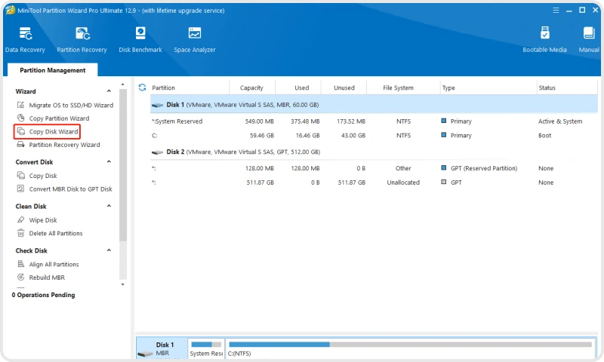
Task: Click Boot status of C: partition
Action: pyautogui.click(x=544, y=136)
